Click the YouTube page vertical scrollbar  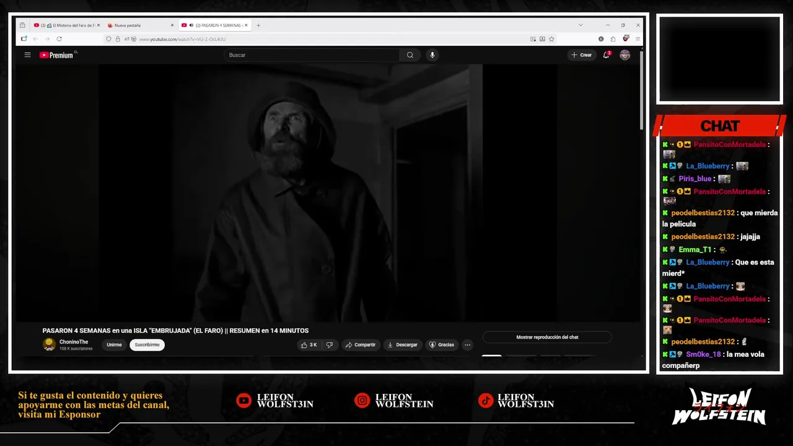[x=641, y=90]
